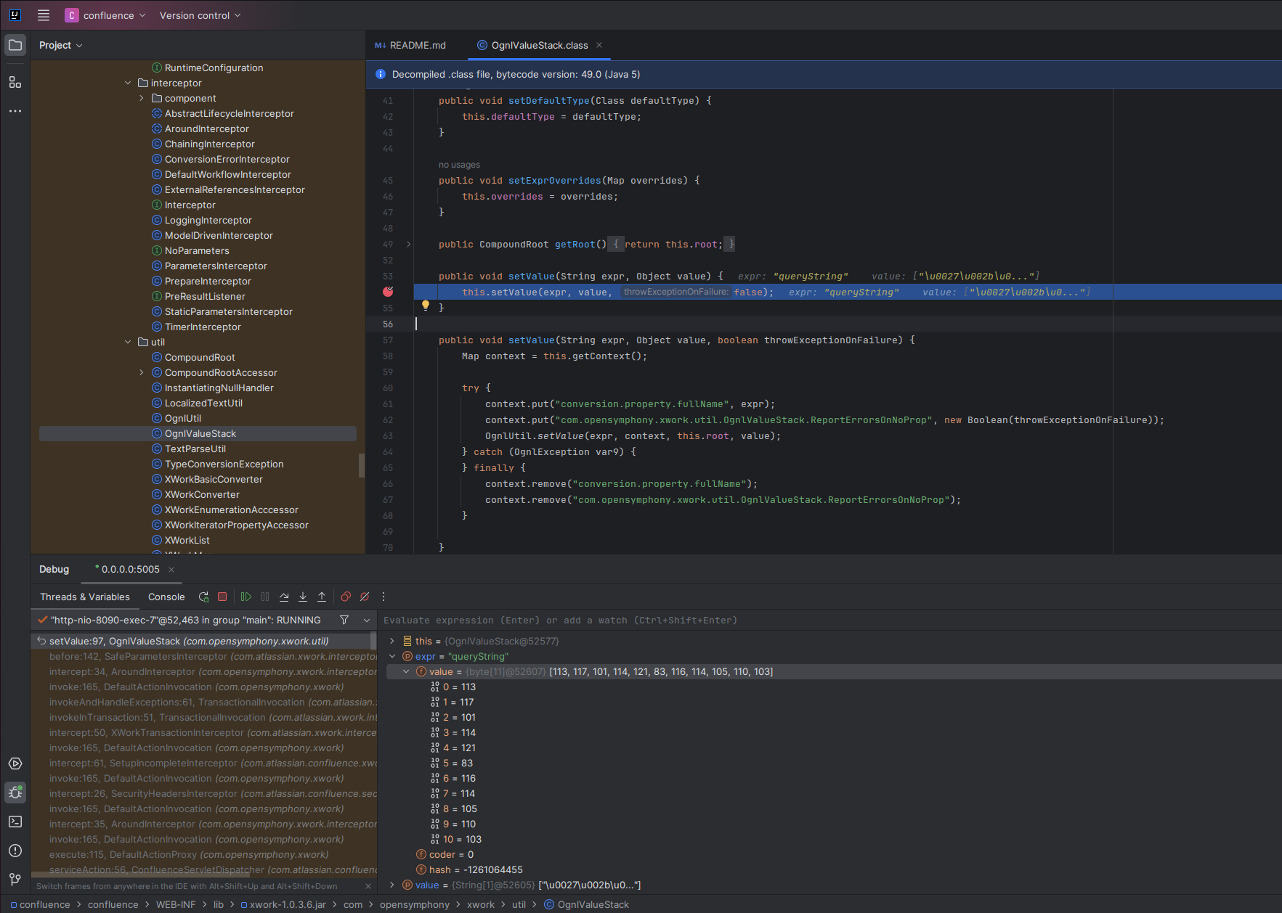This screenshot has width=1282, height=913.
Task: Expand the String[1] value variable
Action: [x=392, y=885]
